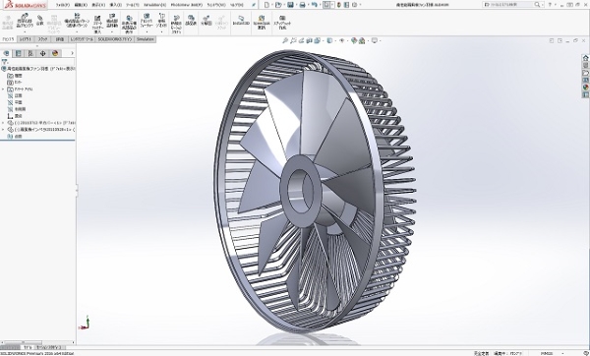The image size is (590, 356).
Task: Open dropdown arrow next to search magnifier
Action: (542, 5)
